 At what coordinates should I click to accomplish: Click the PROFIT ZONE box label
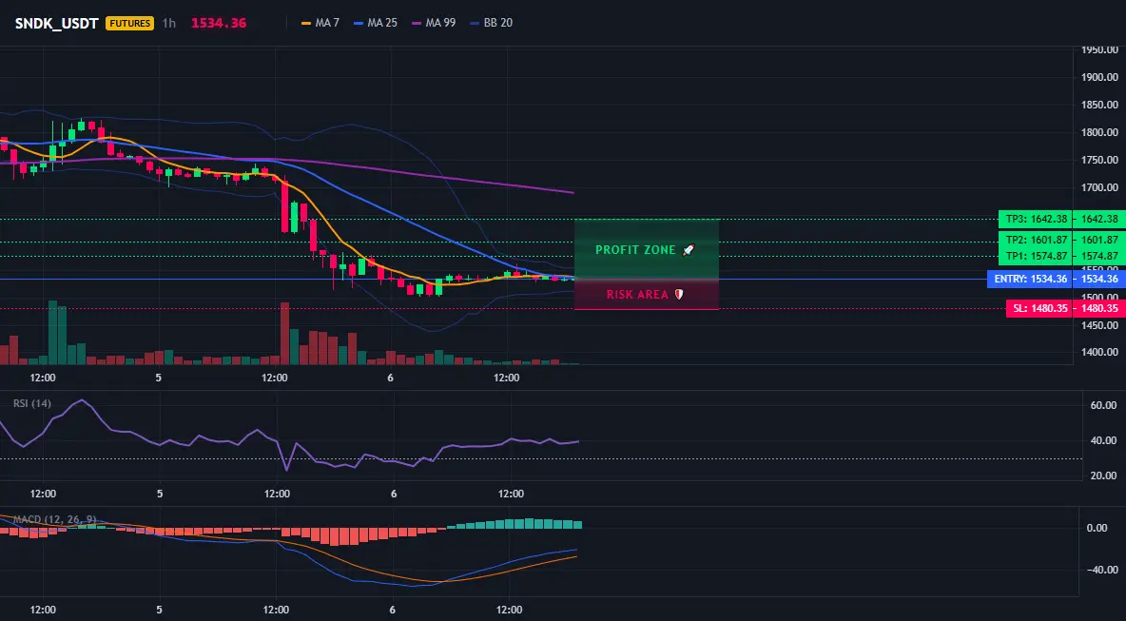pyautogui.click(x=645, y=250)
